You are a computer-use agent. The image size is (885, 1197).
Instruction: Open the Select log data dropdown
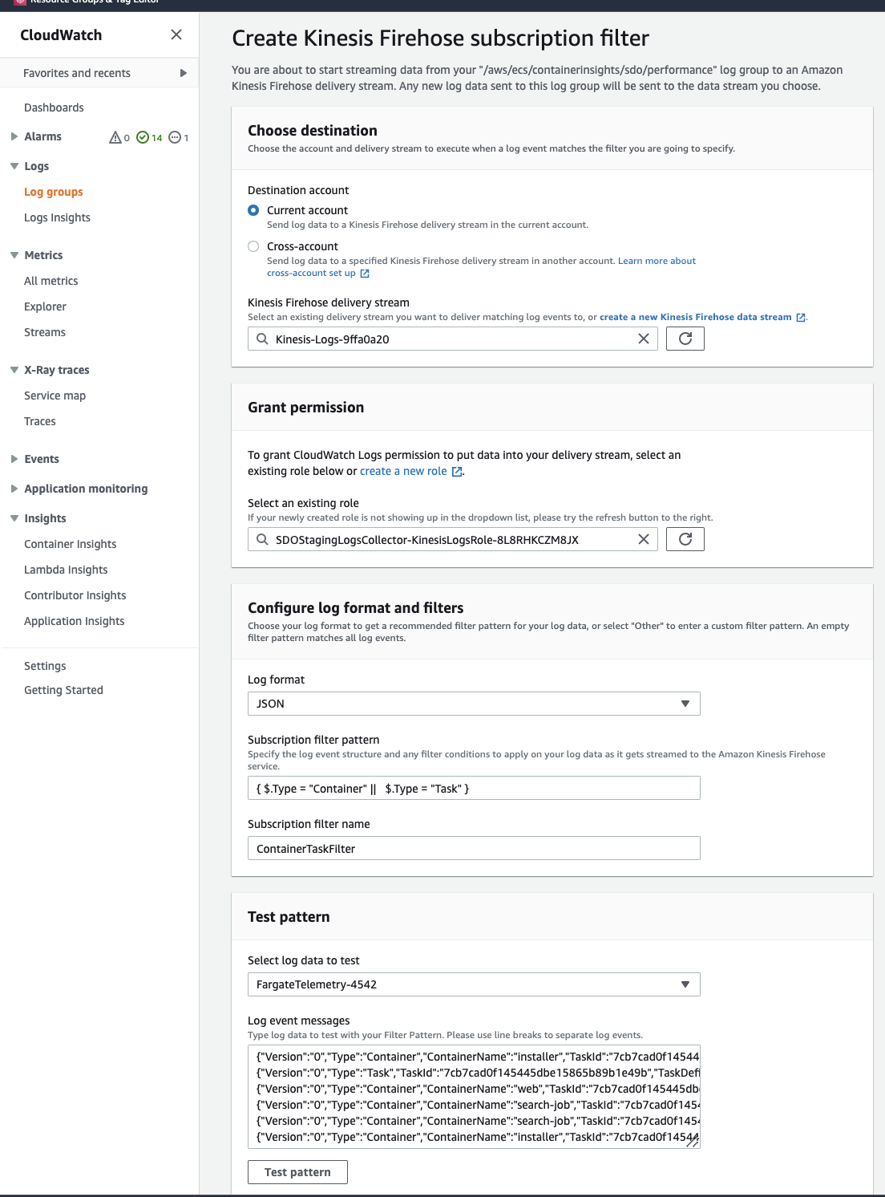[474, 984]
